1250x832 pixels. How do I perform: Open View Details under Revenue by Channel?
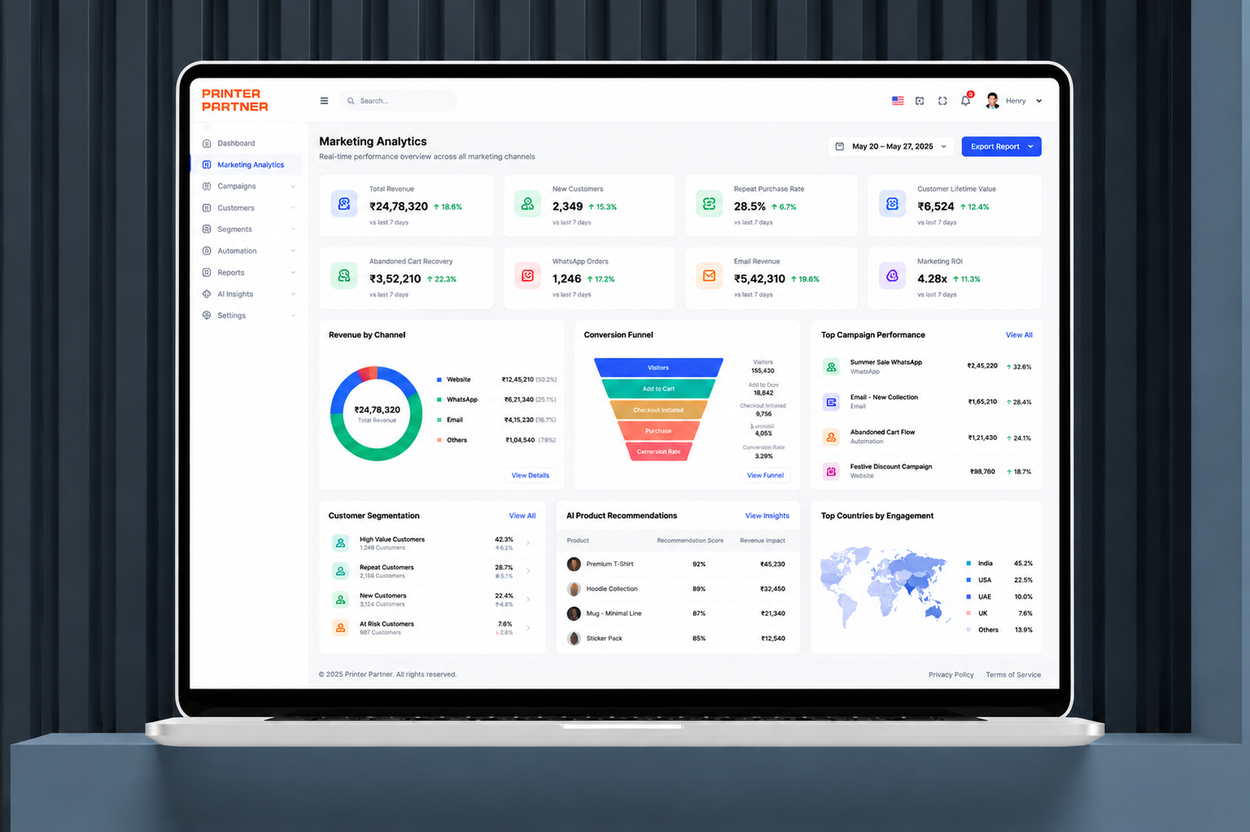point(530,475)
